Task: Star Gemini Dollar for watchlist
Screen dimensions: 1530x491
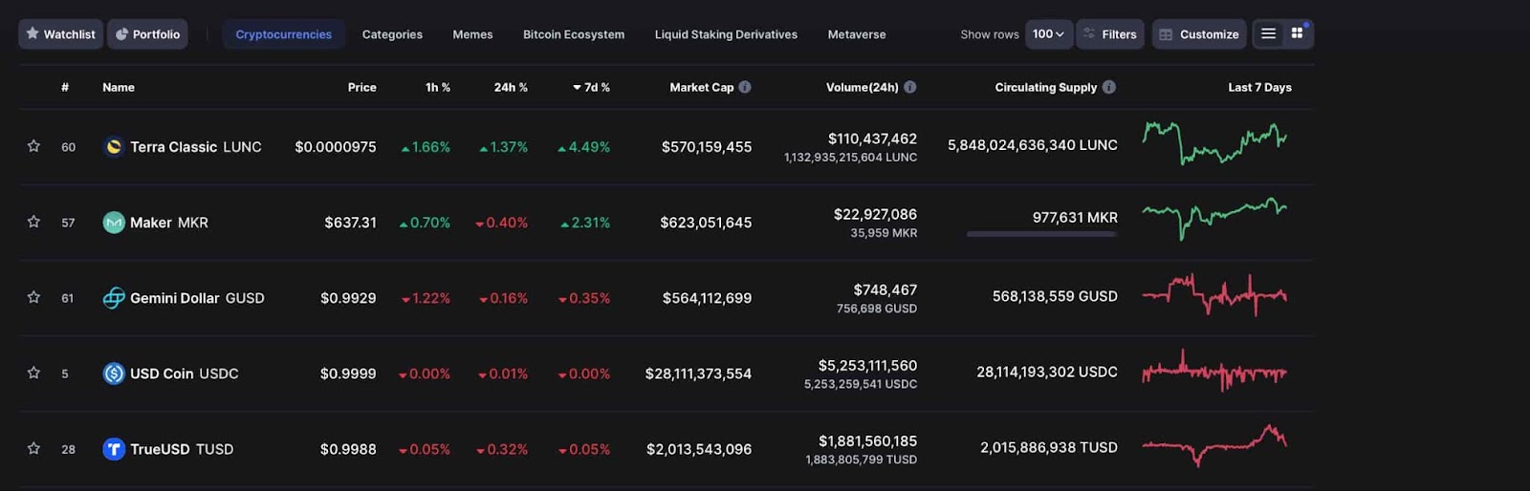Action: (x=33, y=297)
